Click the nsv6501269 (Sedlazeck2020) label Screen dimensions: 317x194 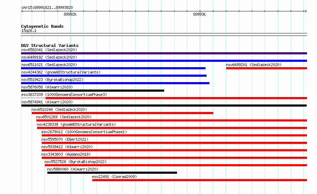pyautogui.click(x=64, y=117)
